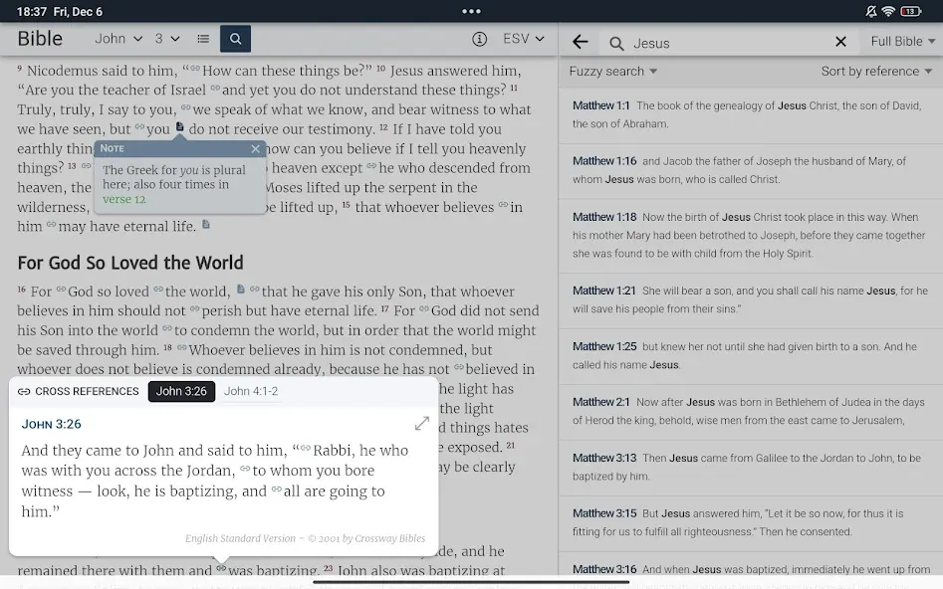Screen dimensions: 943x589
Task: Tap the footnote icon after "you" in verse 11
Action: pos(180,126)
